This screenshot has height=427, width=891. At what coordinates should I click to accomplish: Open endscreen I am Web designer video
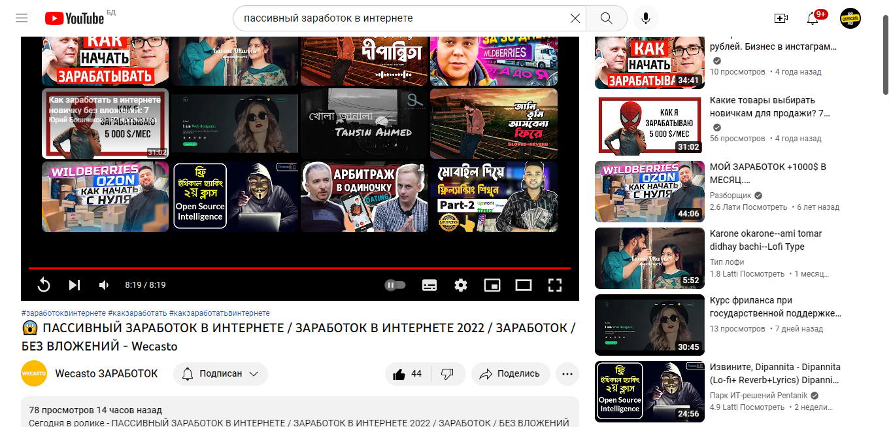[235, 124]
